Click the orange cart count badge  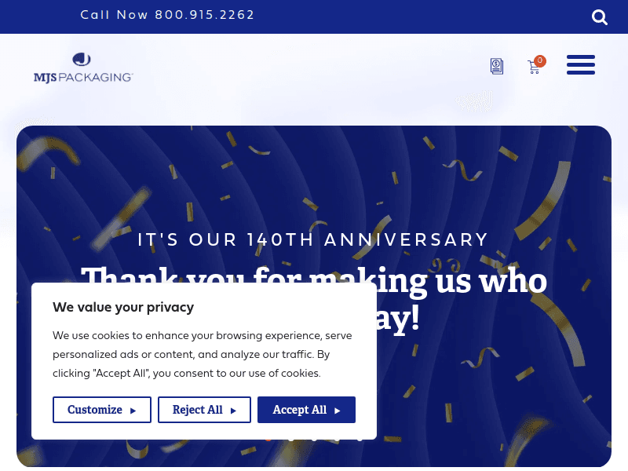[540, 60]
